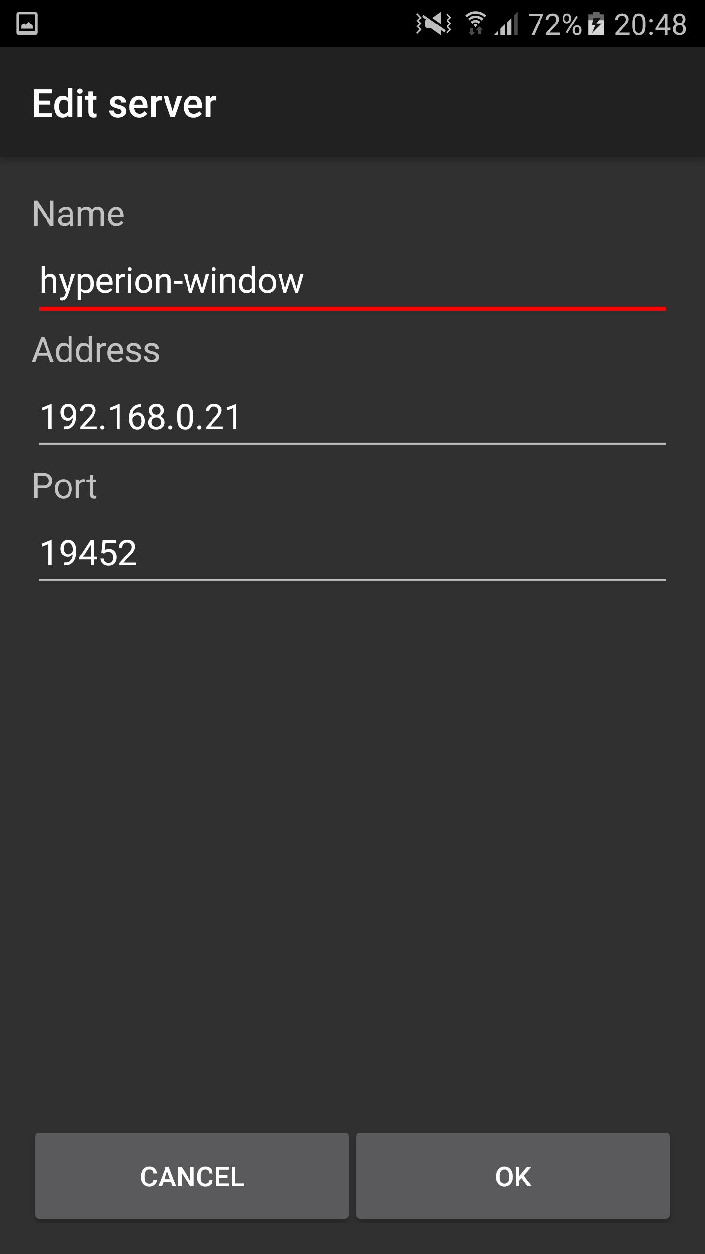The width and height of the screenshot is (705, 1254).
Task: Tap the empty area below the Port field
Action: coord(352,852)
